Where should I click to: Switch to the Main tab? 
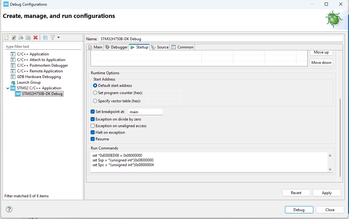pos(95,47)
